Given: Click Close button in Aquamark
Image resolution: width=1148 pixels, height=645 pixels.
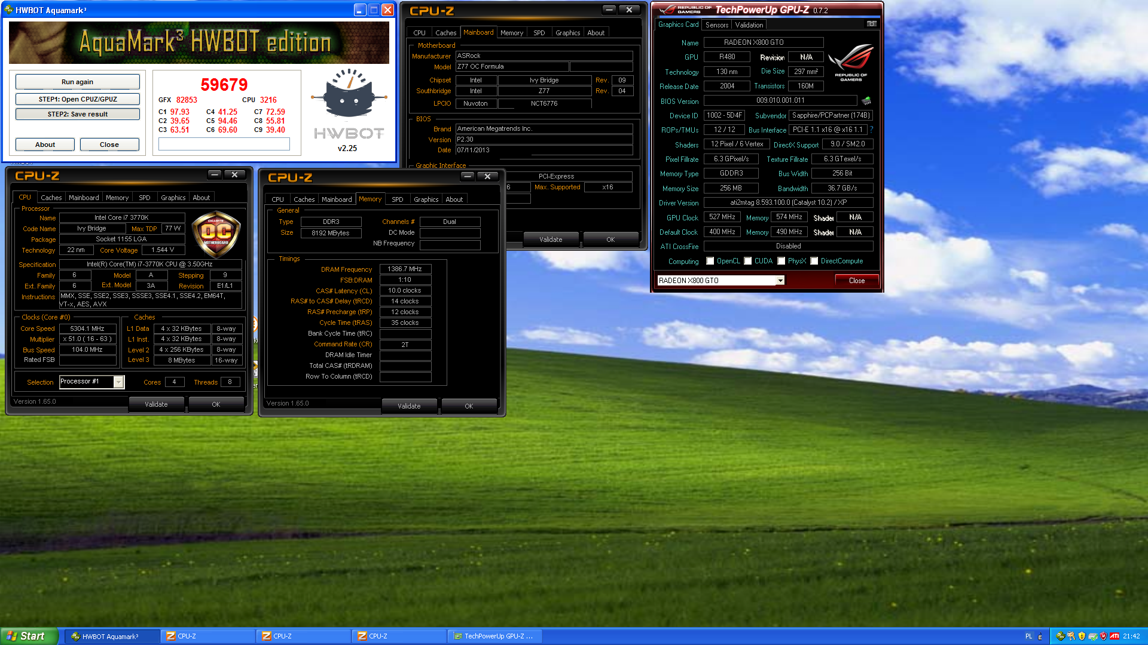Looking at the screenshot, I should click(x=109, y=145).
